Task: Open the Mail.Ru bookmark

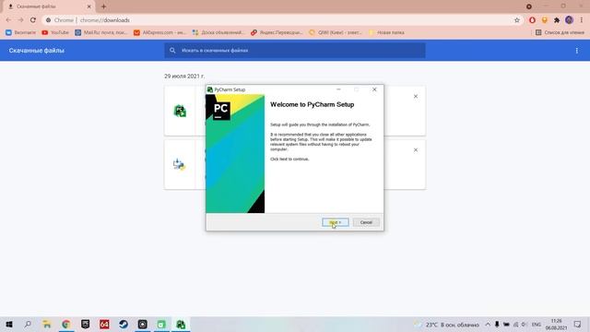Action: coord(101,32)
